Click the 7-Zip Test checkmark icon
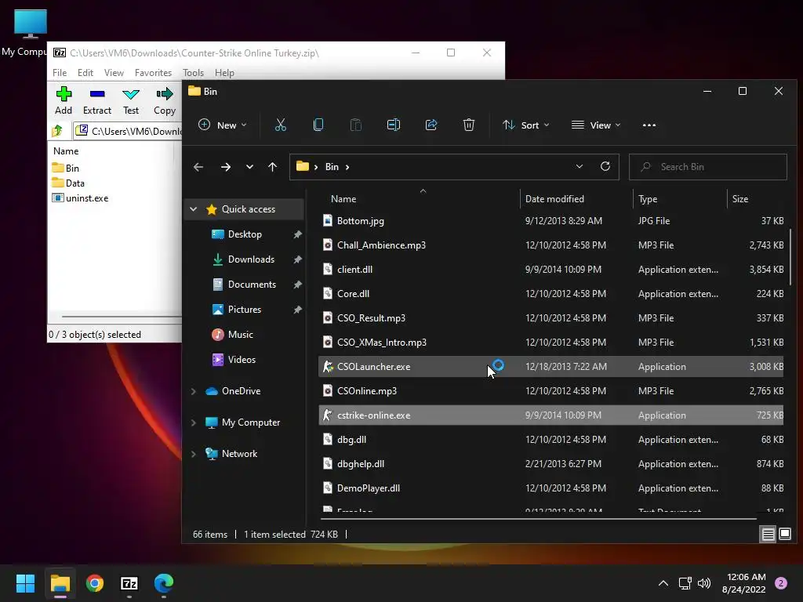 pos(131,94)
